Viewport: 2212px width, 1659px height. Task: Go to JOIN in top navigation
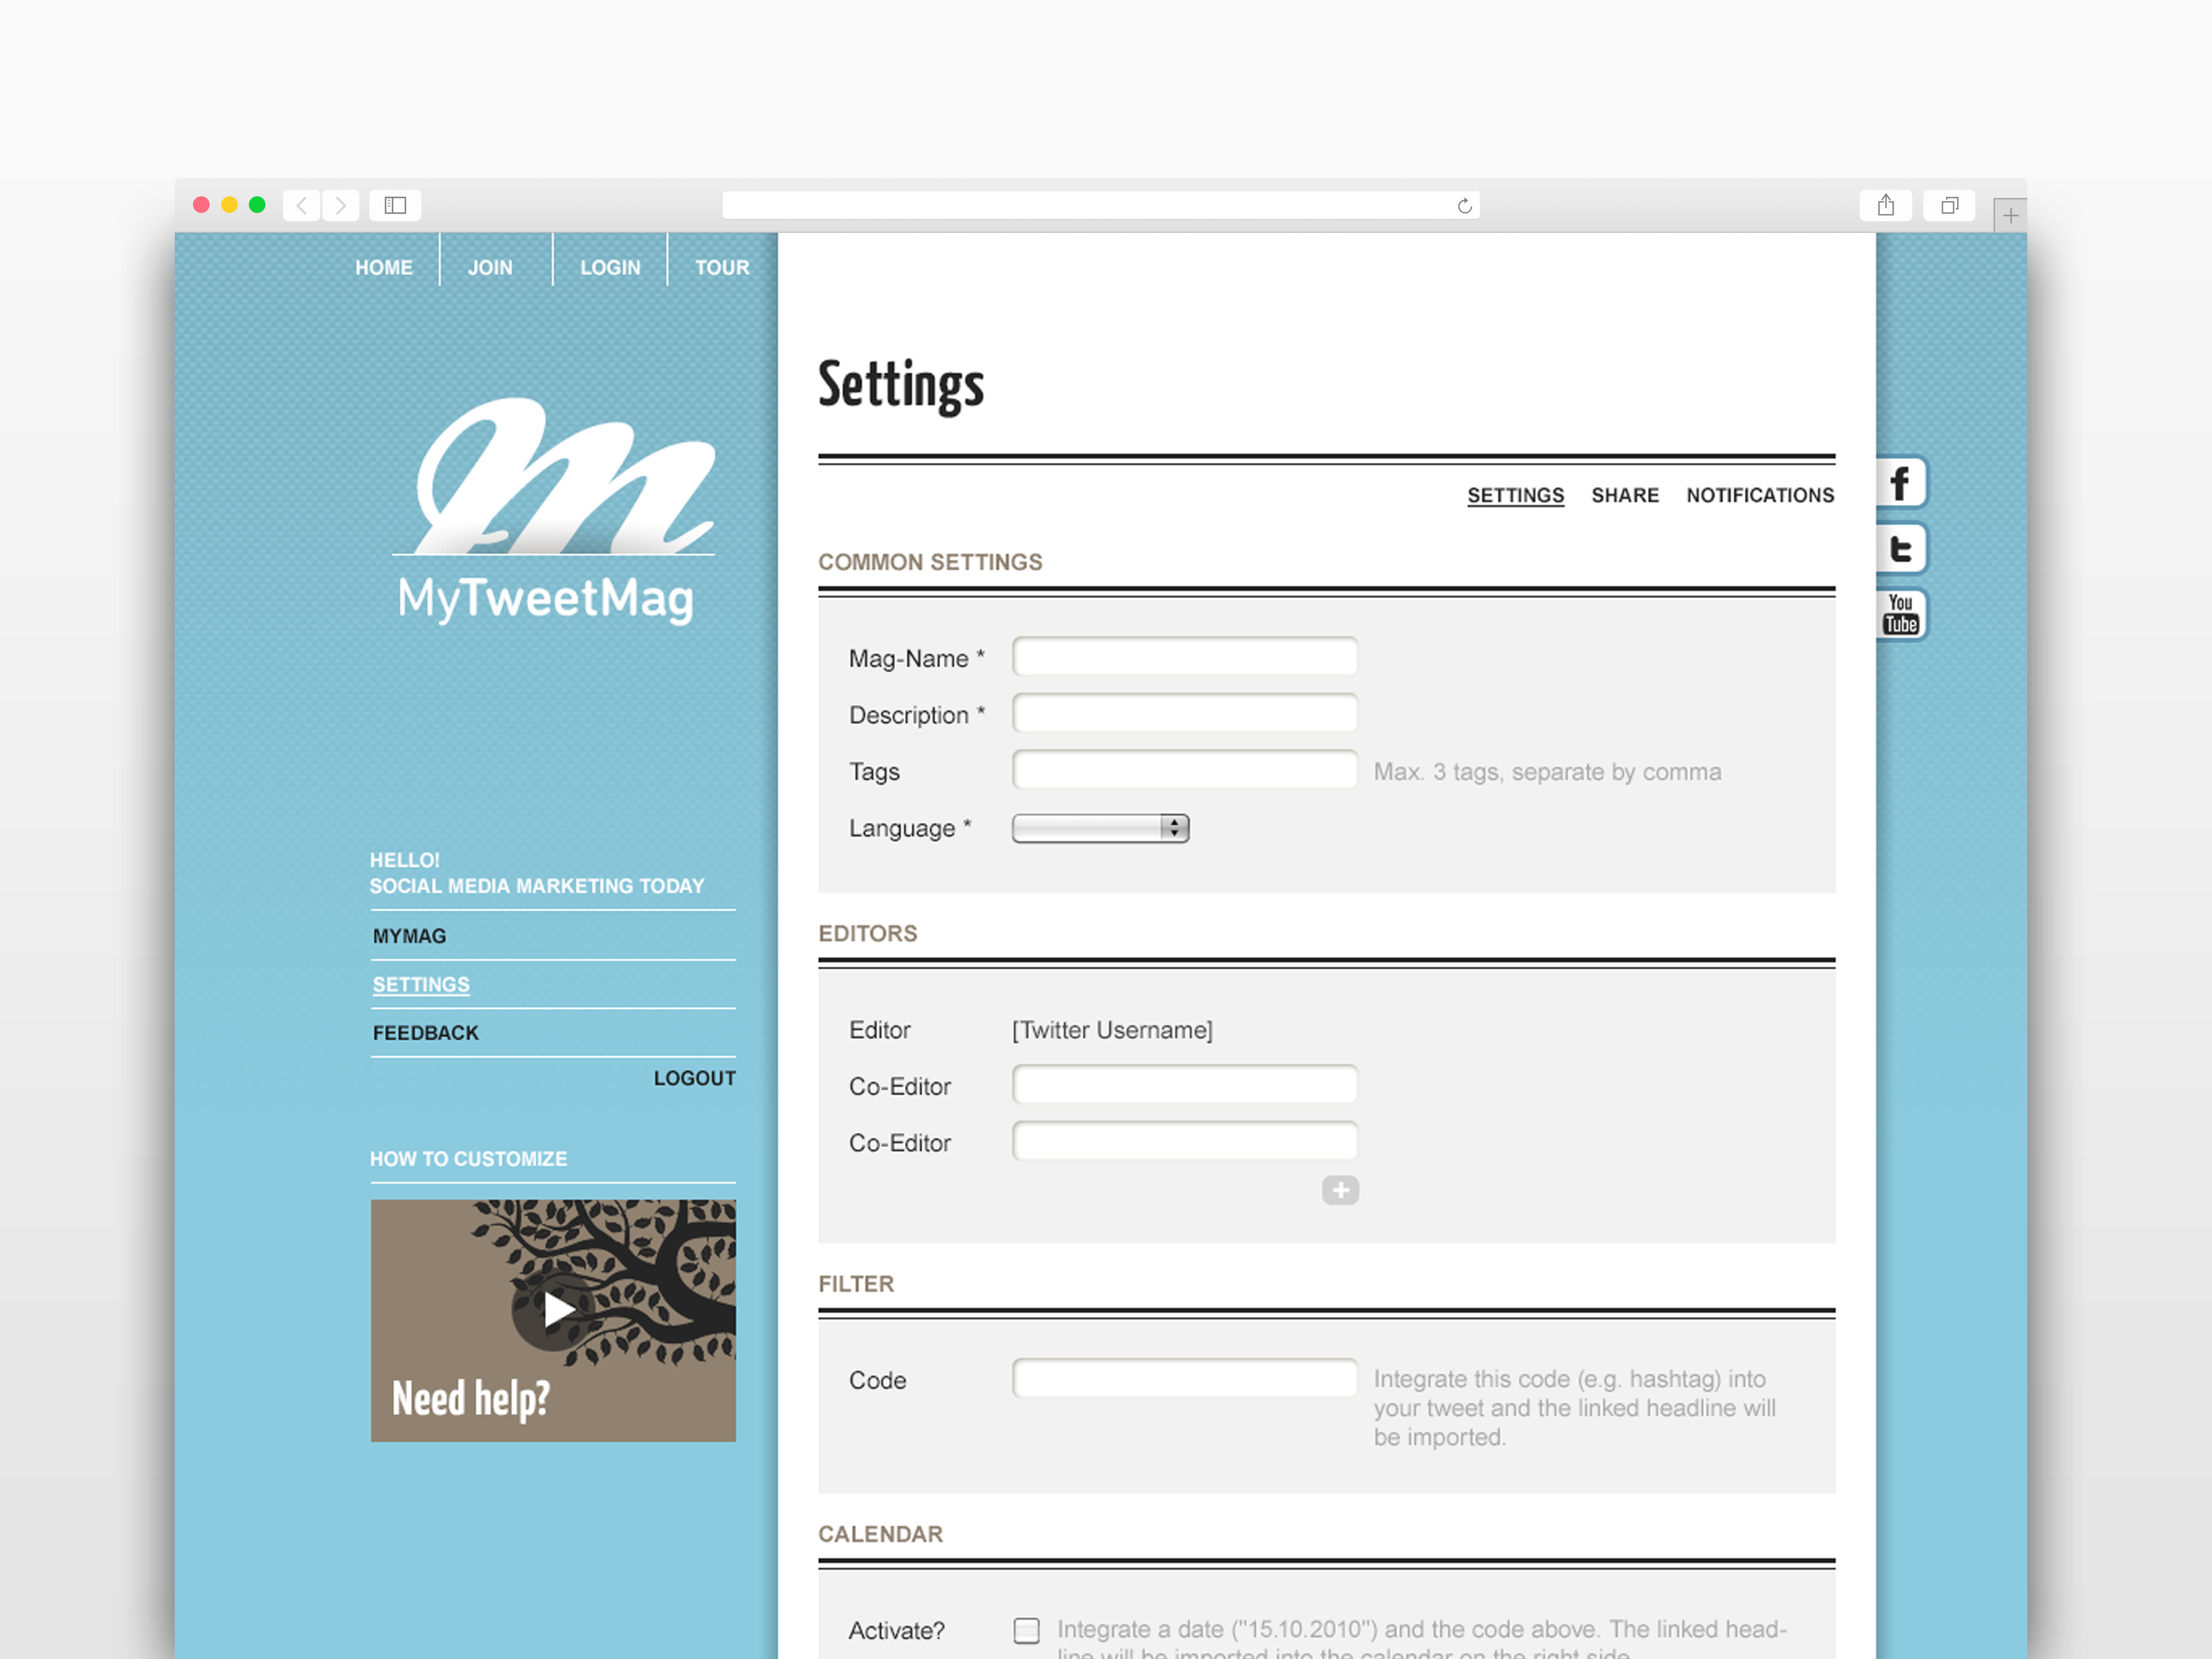point(490,267)
